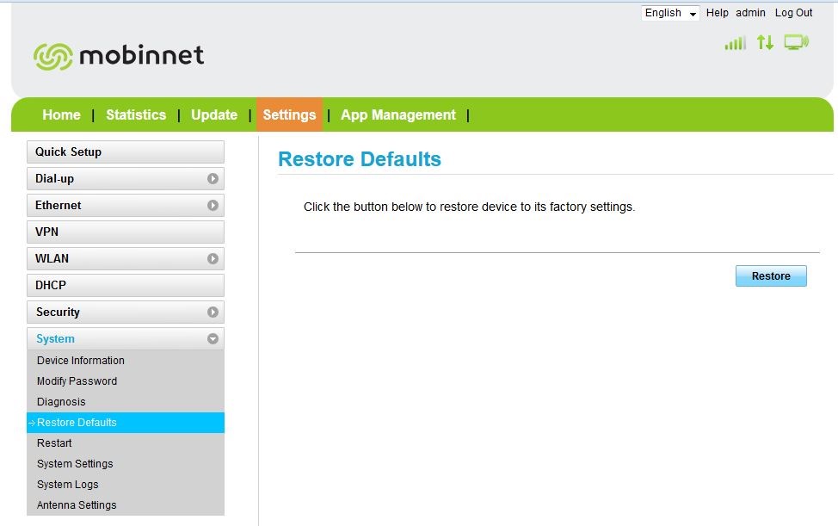
Task: Collapse the System sidebar section
Action: (213, 339)
